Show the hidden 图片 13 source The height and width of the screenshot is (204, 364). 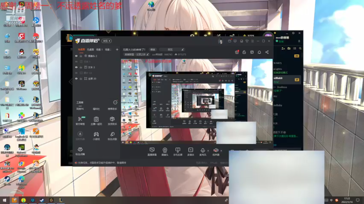[76, 73]
